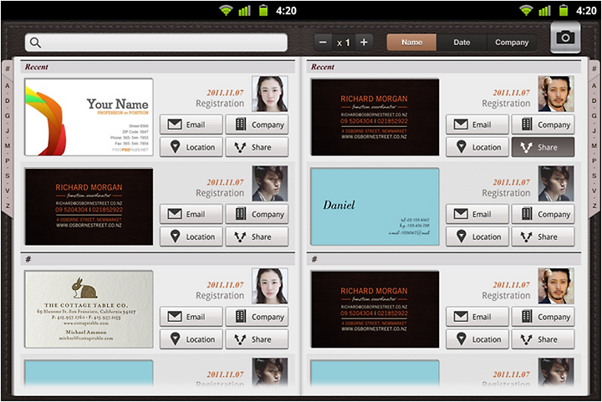Show Location for Richard Morgan, right page Recent
The image size is (602, 402).
(x=477, y=147)
